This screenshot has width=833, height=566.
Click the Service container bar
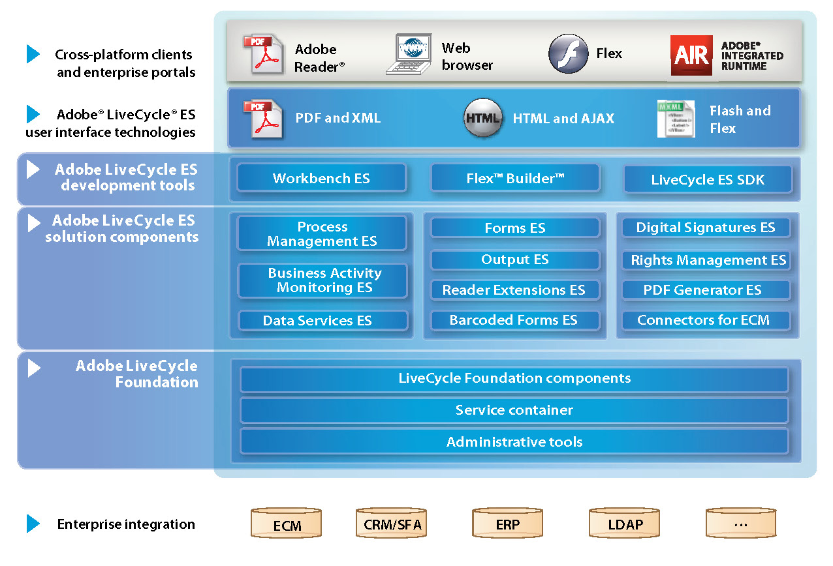pyautogui.click(x=514, y=410)
